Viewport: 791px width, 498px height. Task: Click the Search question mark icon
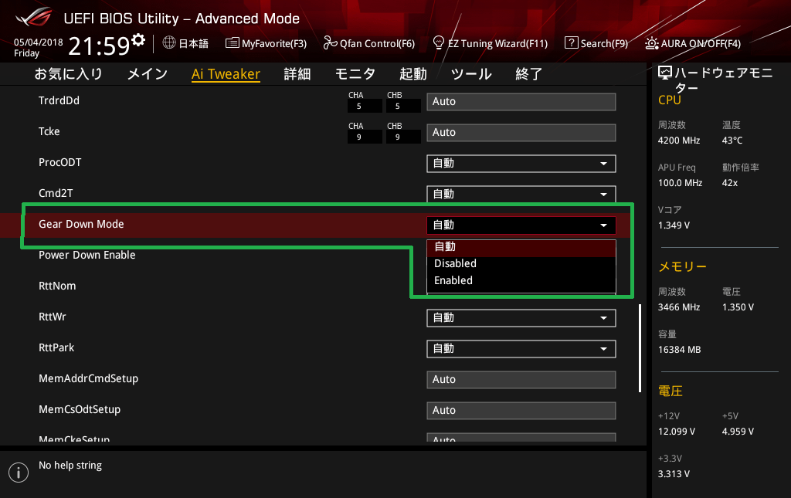click(571, 42)
